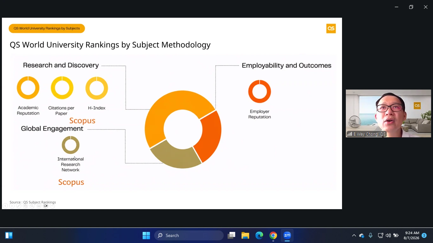
Task: Switch to Zoom app on the taskbar
Action: (287, 235)
